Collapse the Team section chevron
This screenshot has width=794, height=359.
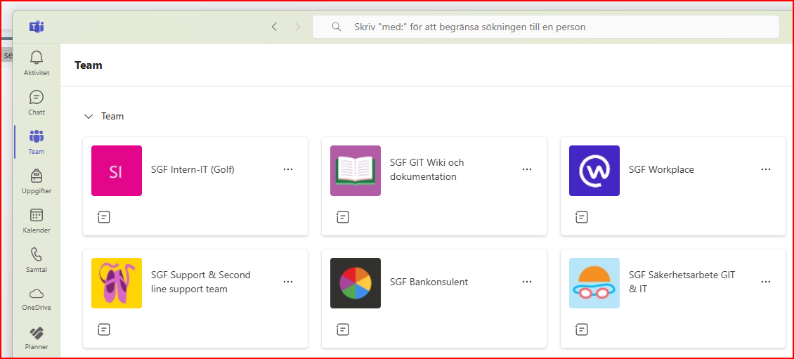point(89,117)
